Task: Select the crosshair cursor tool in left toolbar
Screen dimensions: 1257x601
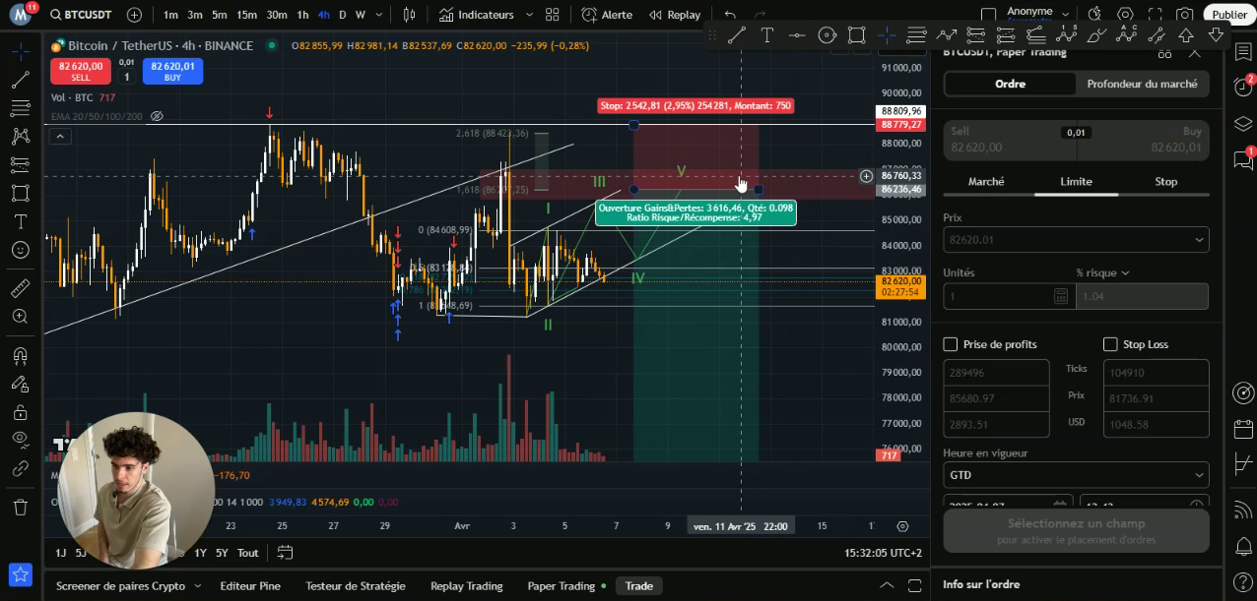Action: [x=20, y=51]
